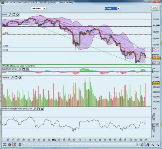Screen dimensions: 162x149
Task: Maximize the RSI indicator panel
Action: pos(38,109)
